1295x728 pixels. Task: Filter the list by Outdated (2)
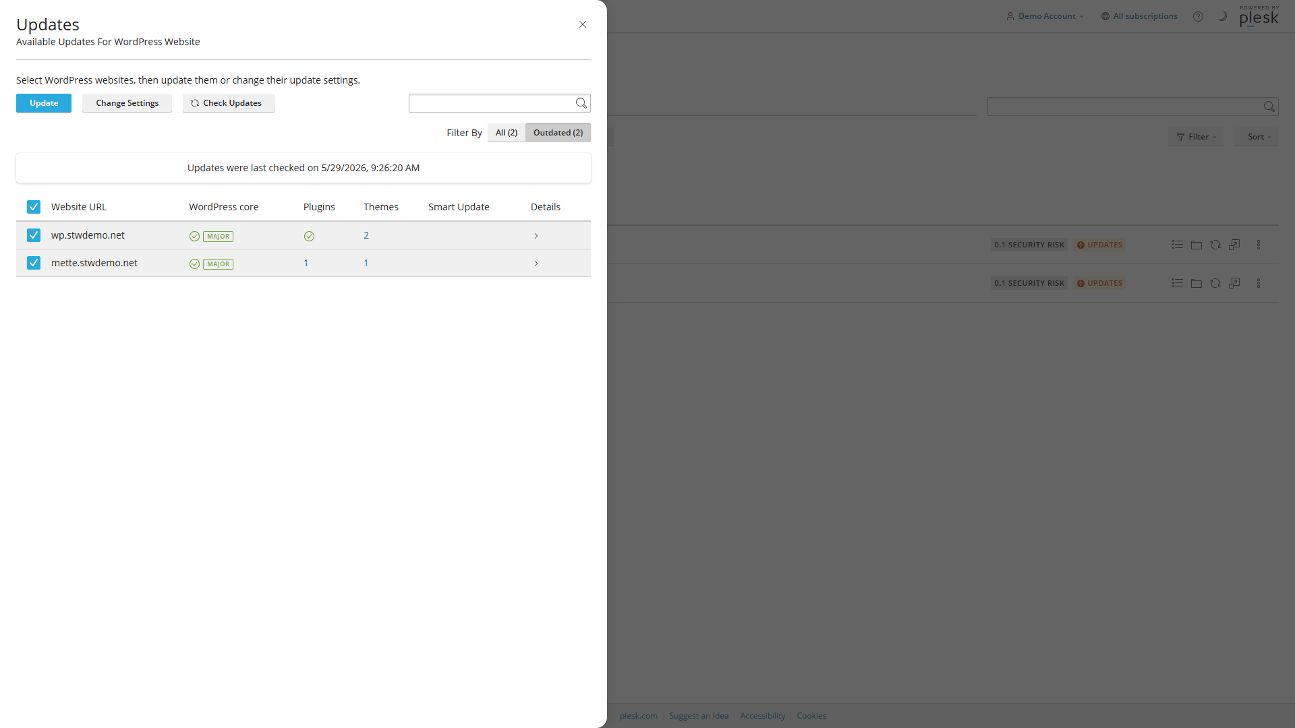[558, 133]
